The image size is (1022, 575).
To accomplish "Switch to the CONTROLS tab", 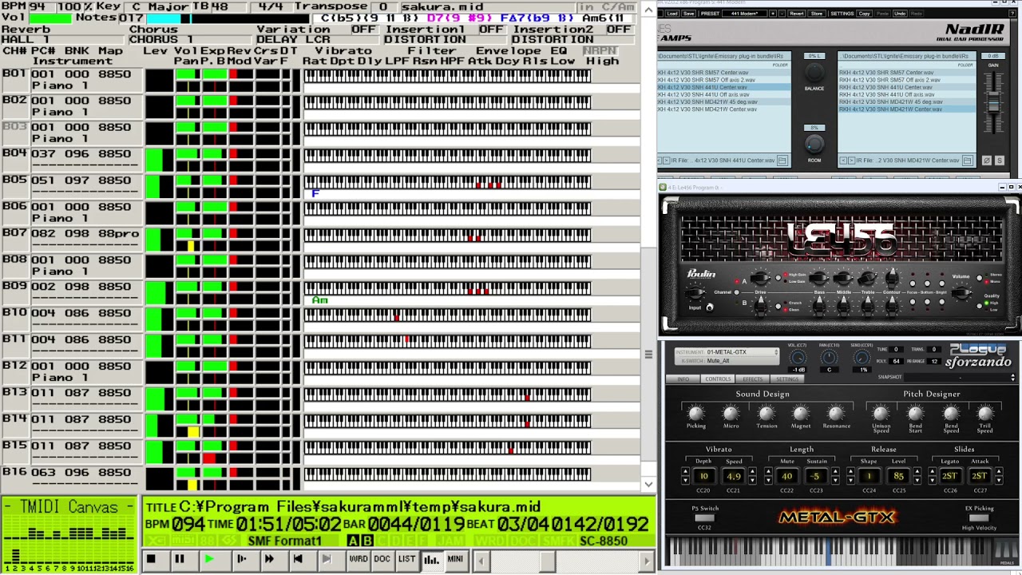I will 718,379.
